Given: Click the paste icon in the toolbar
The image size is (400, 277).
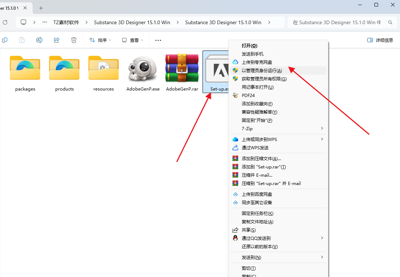Looking at the screenshot, I should (x=22, y=40).
